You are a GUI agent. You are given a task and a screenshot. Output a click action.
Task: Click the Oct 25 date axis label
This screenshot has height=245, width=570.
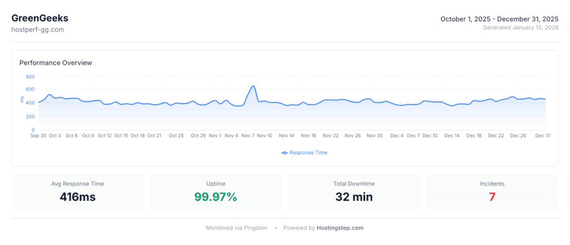pos(176,135)
